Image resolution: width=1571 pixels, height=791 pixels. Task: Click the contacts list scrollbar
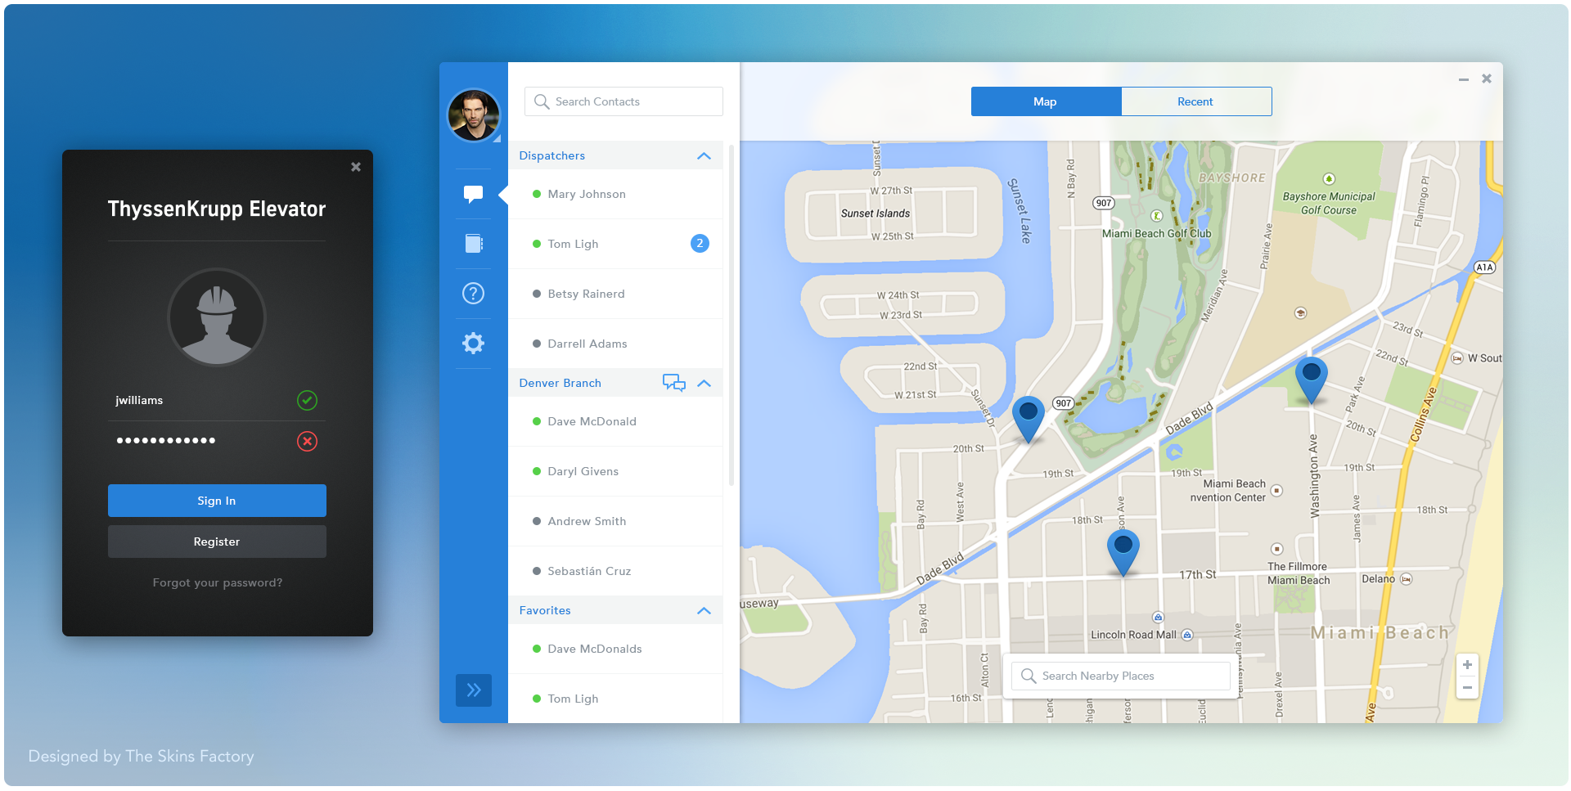(x=731, y=315)
